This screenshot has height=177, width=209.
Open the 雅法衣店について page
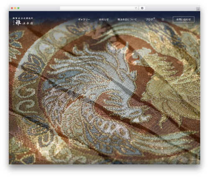pos(127,20)
